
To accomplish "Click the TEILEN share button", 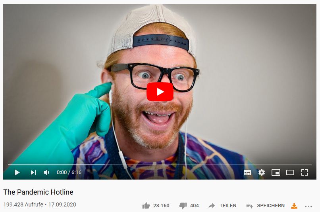I will pos(228,206).
